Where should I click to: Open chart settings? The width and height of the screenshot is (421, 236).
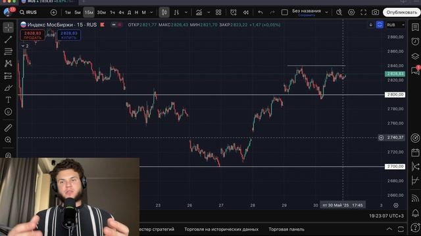tap(351, 12)
